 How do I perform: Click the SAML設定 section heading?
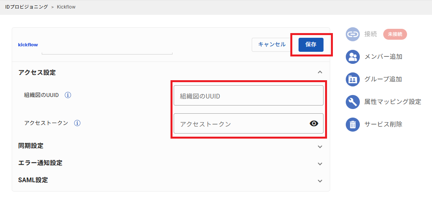(33, 180)
